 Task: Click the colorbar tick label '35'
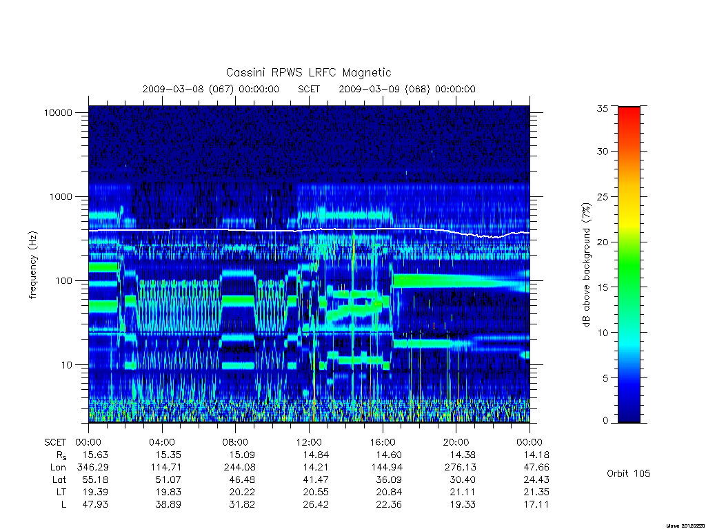[x=603, y=108]
